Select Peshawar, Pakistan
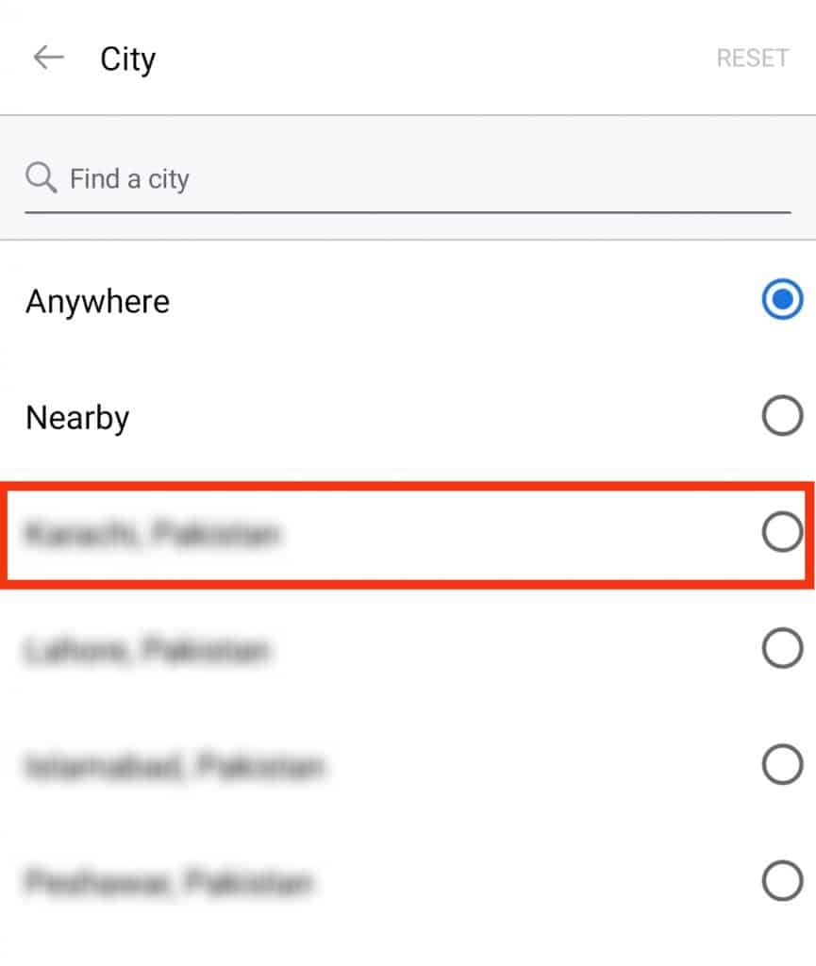The width and height of the screenshot is (816, 966). point(782,883)
